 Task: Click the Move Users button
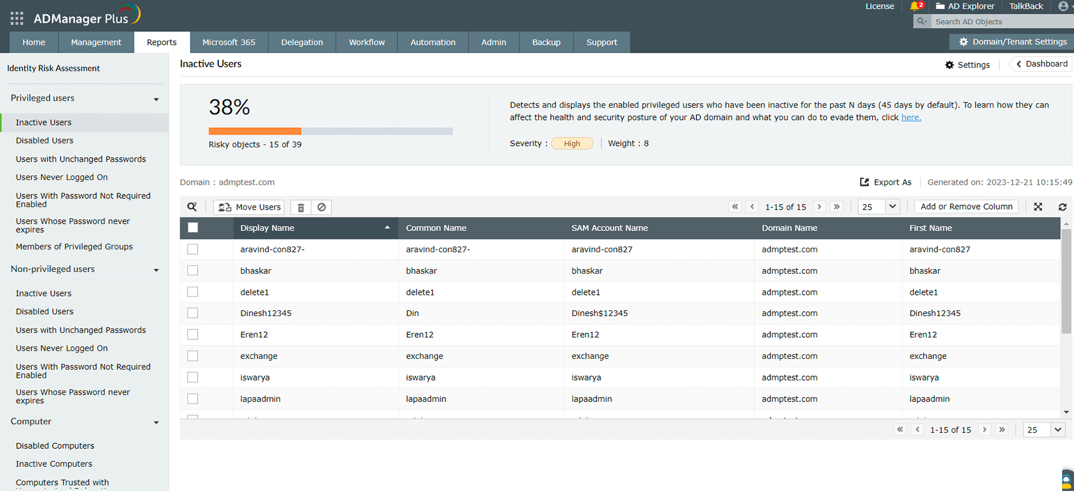pyautogui.click(x=249, y=207)
